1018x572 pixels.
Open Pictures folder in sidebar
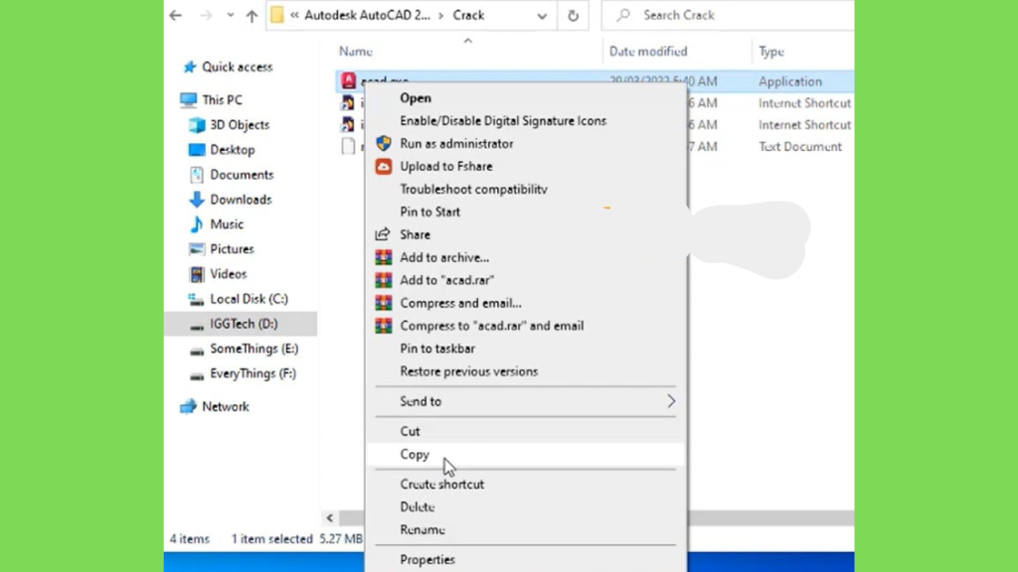click(232, 249)
